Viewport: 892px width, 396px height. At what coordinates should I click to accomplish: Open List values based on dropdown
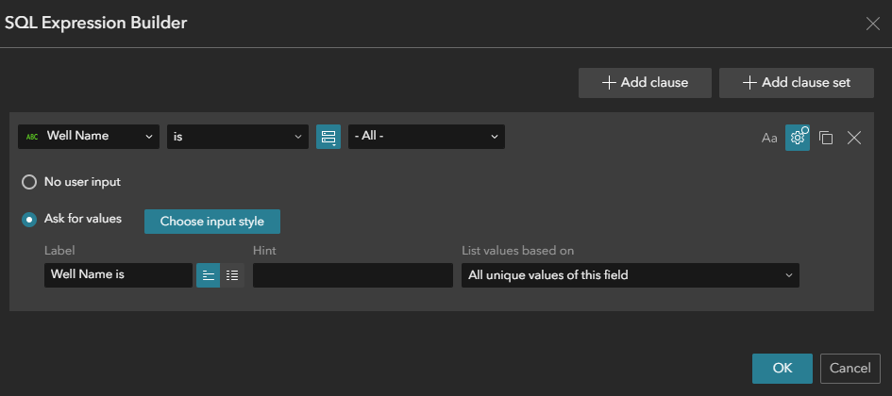tap(631, 275)
